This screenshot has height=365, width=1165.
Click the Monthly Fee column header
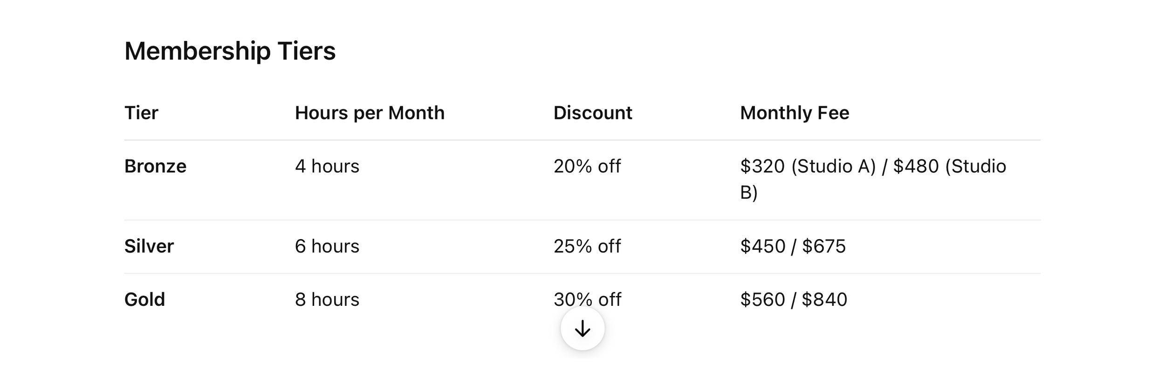[x=795, y=113]
